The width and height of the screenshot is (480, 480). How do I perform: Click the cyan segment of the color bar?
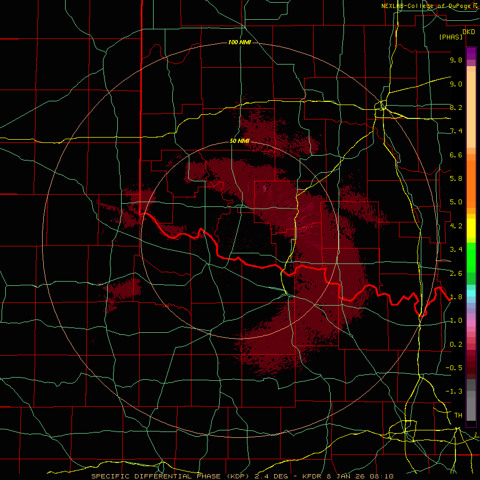click(x=471, y=293)
